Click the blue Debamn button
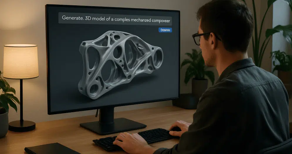Screen dimensions: 292x154 click(x=165, y=30)
